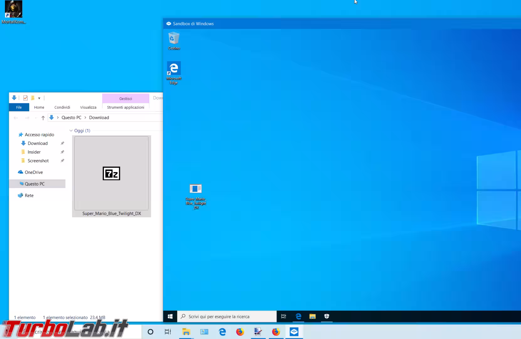Viewport: 521px width, 339px height.
Task: Click the Sandbox Start button
Action: tap(170, 316)
